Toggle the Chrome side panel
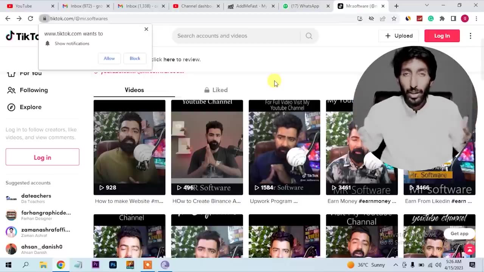484x272 pixels. point(453,19)
